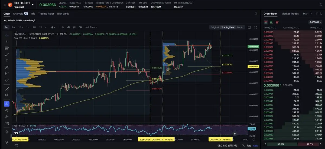This screenshot has height=149, width=325.
Task: Remove drawings with the trash icon
Action: tap(7, 132)
